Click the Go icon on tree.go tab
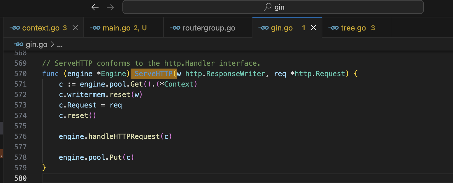 click(334, 28)
